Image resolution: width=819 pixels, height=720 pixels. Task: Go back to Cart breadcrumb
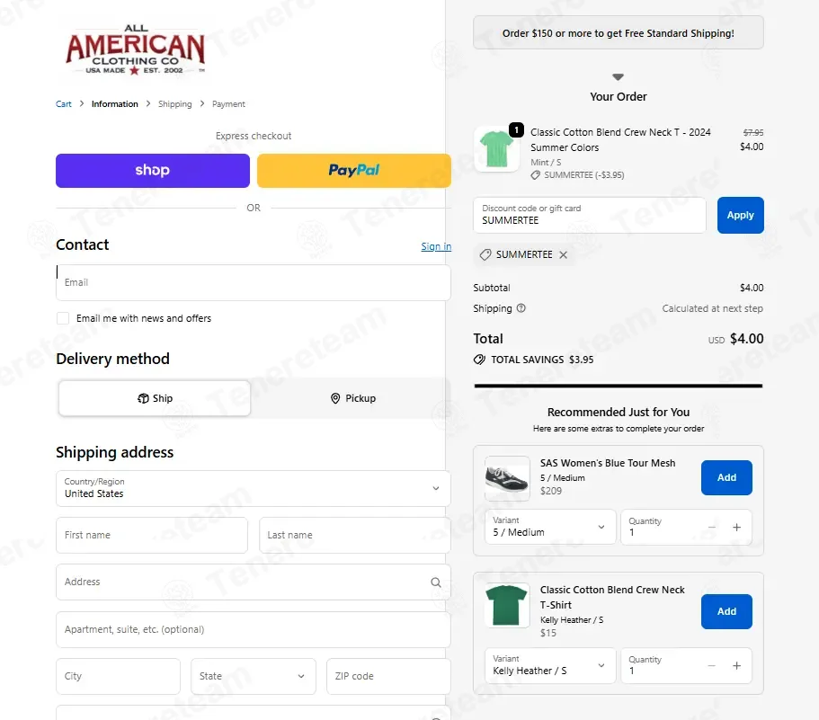64,104
